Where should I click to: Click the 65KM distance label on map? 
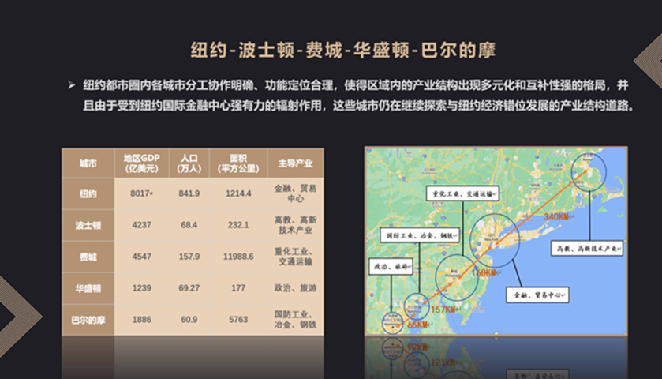(x=418, y=325)
